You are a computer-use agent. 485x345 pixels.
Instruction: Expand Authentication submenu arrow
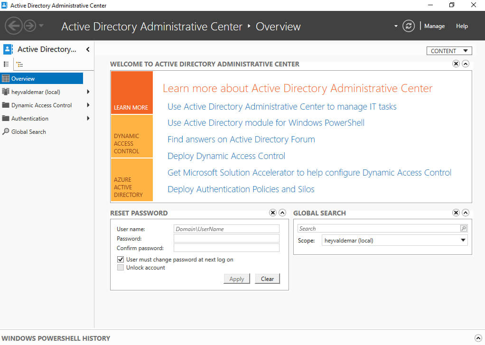click(x=88, y=119)
